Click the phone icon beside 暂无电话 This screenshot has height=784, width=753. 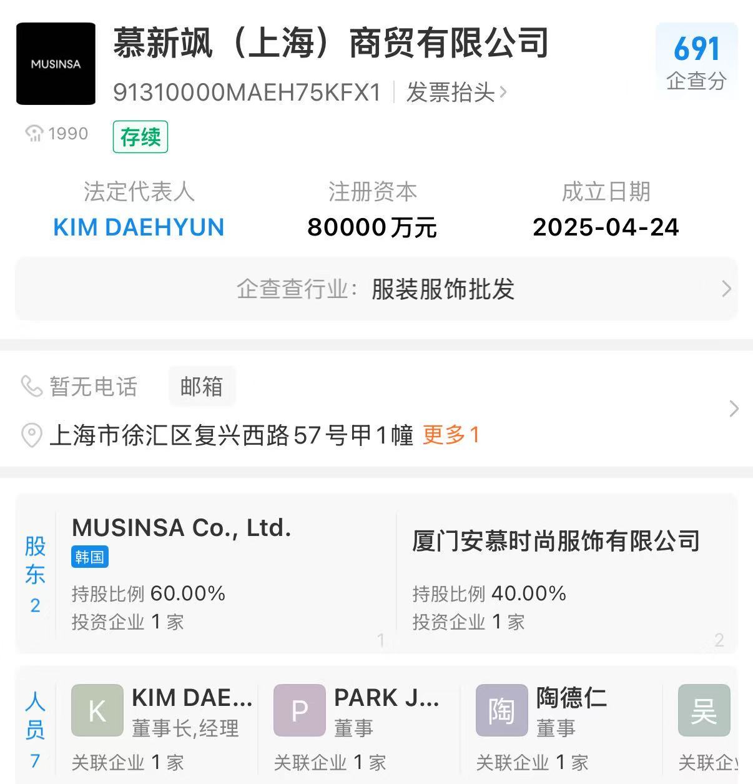31,386
